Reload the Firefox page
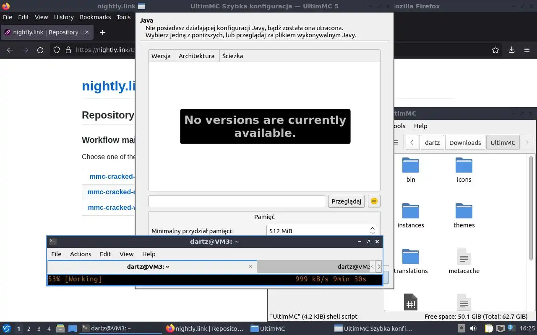 [x=40, y=50]
